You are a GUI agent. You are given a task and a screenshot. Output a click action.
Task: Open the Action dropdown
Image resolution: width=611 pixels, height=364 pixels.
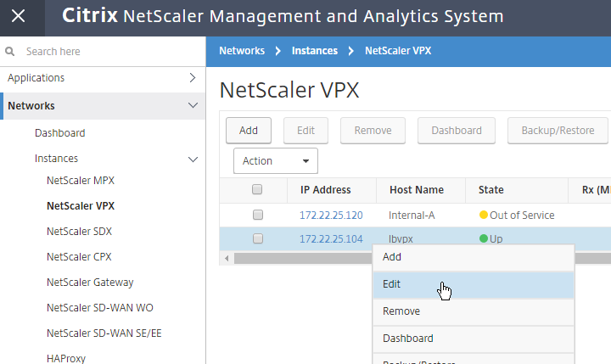pos(276,161)
